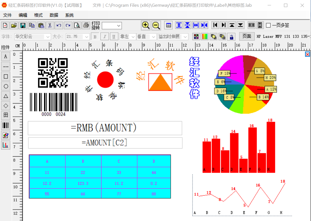This screenshot has height=221, width=311.
Task: Toggle the lock on the selected object
Action: point(231,37)
